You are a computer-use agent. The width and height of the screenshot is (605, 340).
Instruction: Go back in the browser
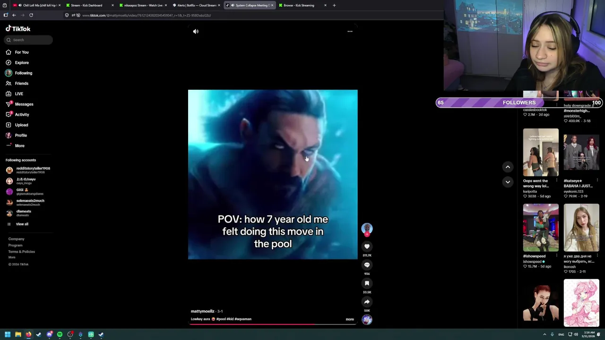click(14, 15)
